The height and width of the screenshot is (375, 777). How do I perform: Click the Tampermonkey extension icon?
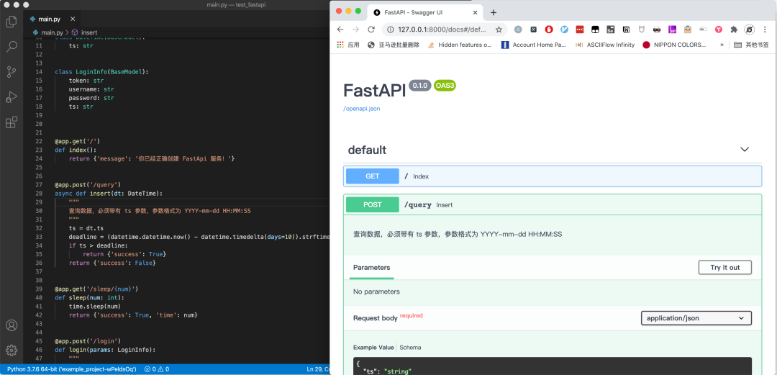[x=595, y=30]
